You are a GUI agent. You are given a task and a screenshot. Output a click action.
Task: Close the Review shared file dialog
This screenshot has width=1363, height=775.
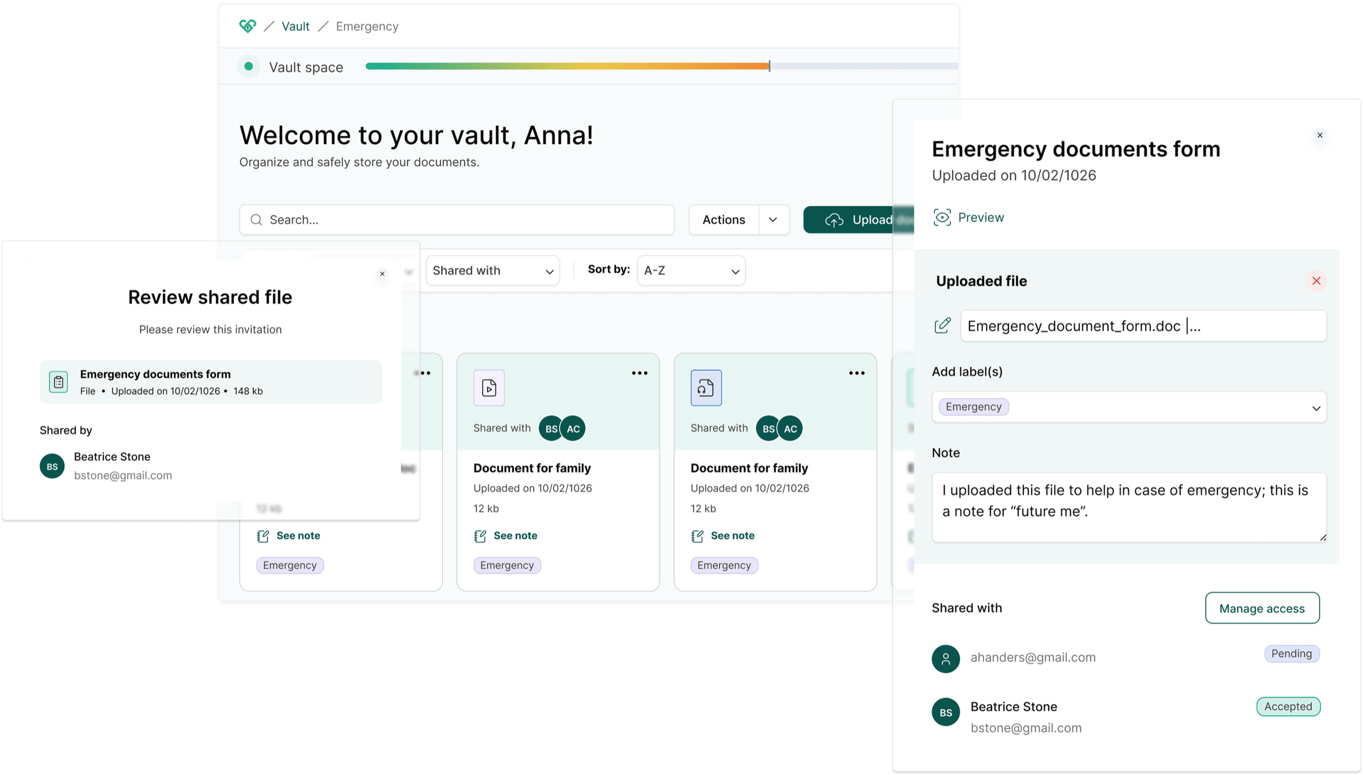382,274
